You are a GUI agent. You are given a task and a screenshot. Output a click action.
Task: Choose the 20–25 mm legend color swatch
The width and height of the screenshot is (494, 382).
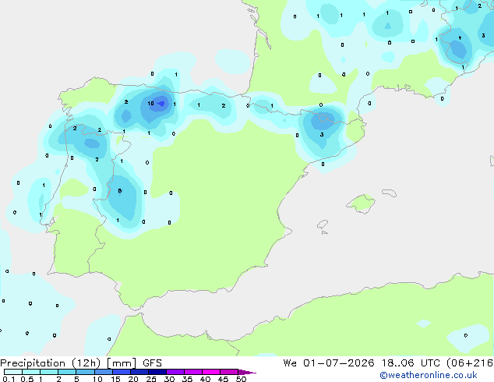click(x=139, y=372)
